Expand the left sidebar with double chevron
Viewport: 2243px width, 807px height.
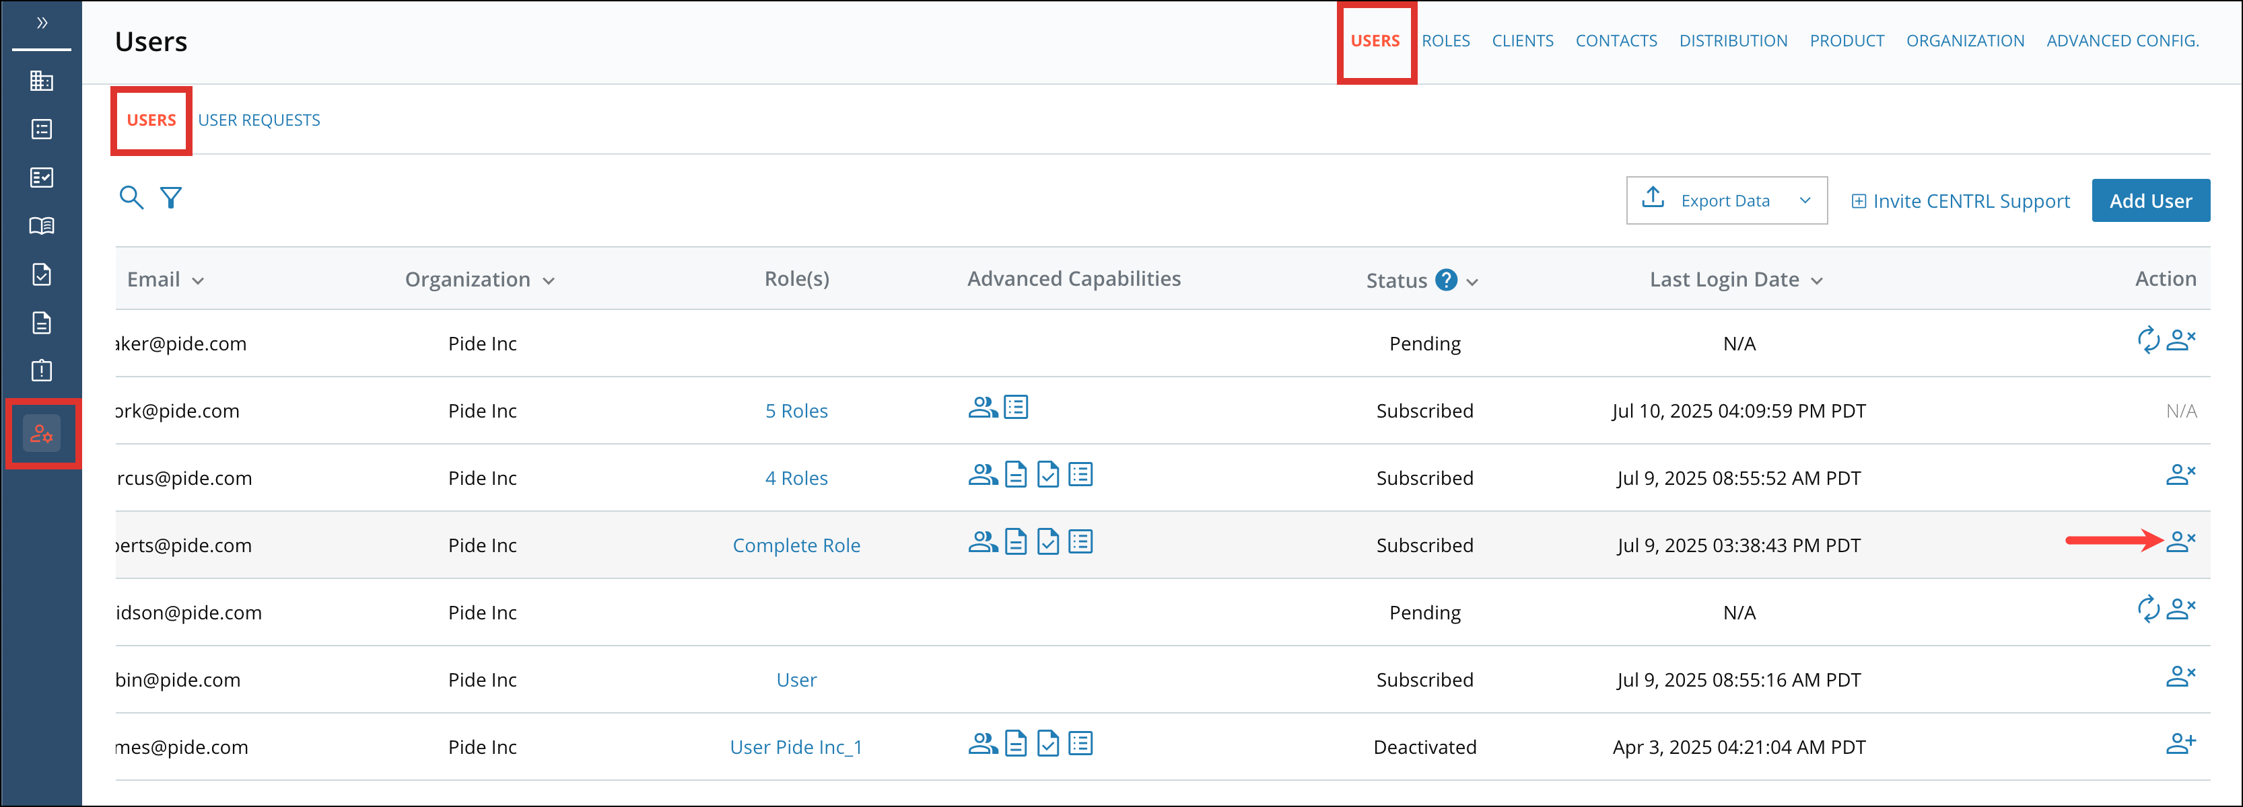point(41,23)
